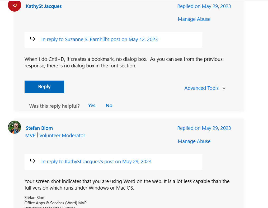Viewport: 268px width, 208px height.
Task: Click the chevron next to Advanced Tools
Action: (224, 88)
